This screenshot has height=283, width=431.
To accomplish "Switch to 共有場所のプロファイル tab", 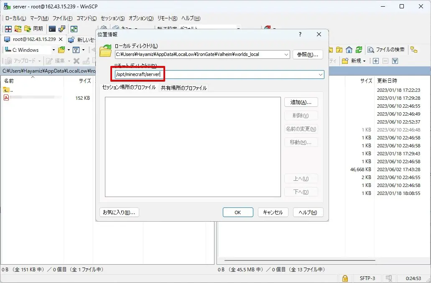I will click(x=184, y=88).
